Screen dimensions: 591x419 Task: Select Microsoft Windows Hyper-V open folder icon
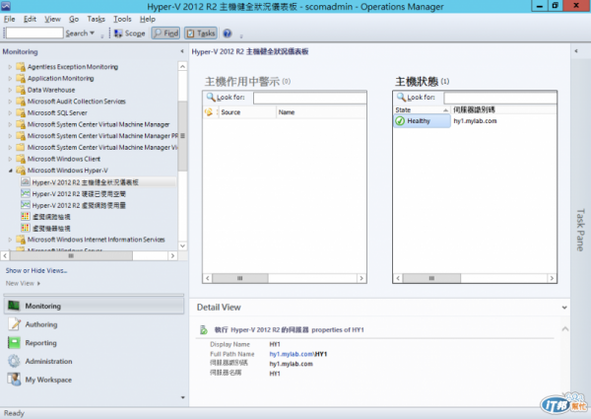21,171
